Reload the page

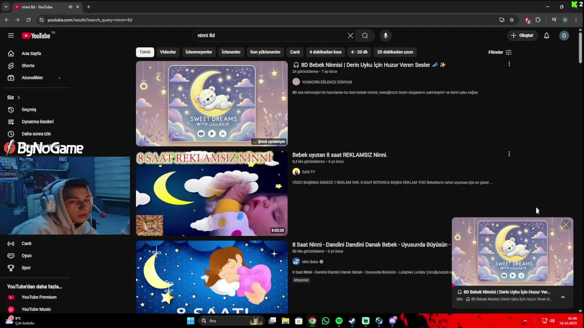(28, 20)
